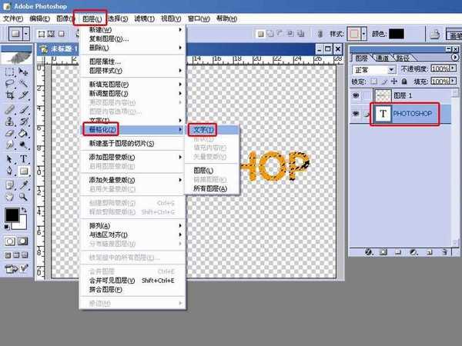Toggle visibility of PHOTOSHOP text layer
The image size is (462, 346).
click(x=356, y=114)
